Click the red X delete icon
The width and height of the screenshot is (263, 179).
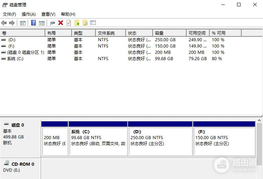pyautogui.click(x=61, y=23)
